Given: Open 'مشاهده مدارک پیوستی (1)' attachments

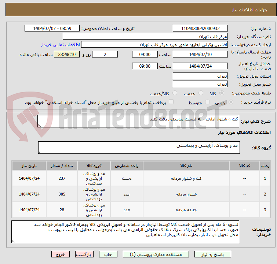Looking at the screenshot, I should (156, 254).
